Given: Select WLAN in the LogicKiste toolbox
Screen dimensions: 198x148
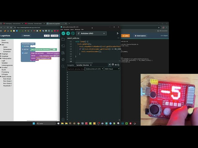Looking at the screenshot, I should (4, 70).
